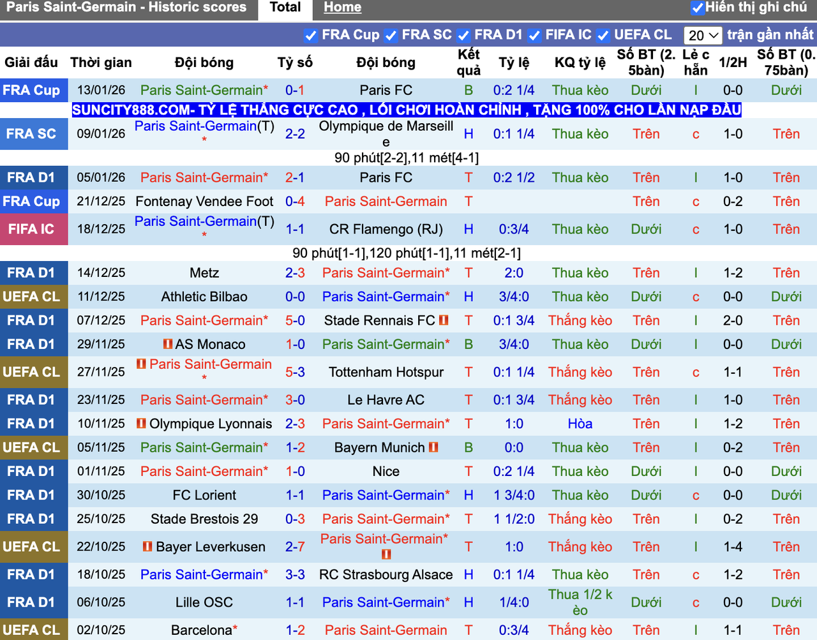
Task: Select the Stade Brestois 29 team name
Action: pos(204,519)
